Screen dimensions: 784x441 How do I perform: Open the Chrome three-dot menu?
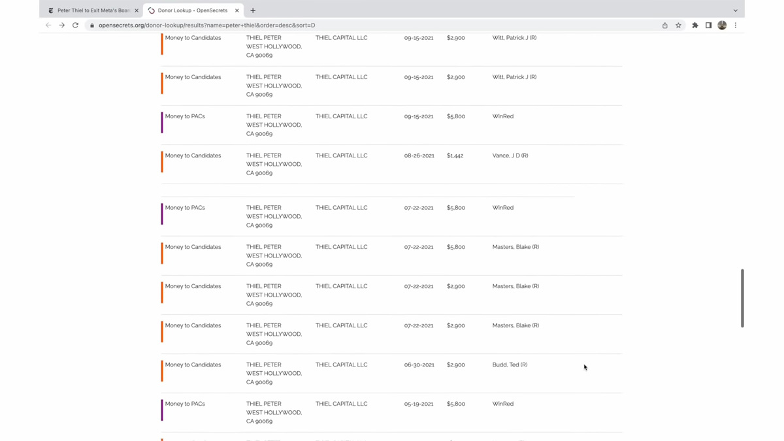(x=736, y=25)
